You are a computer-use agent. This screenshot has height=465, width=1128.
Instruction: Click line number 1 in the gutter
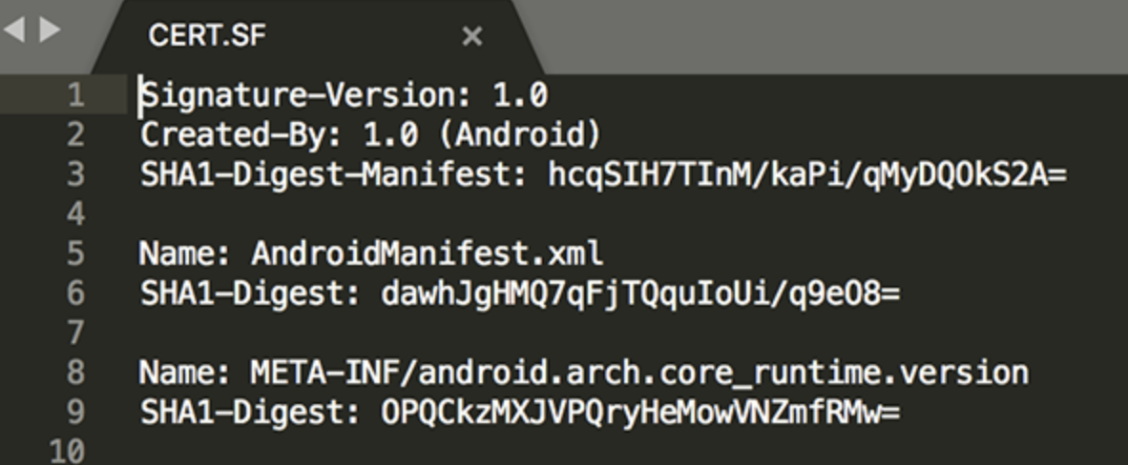[74, 96]
